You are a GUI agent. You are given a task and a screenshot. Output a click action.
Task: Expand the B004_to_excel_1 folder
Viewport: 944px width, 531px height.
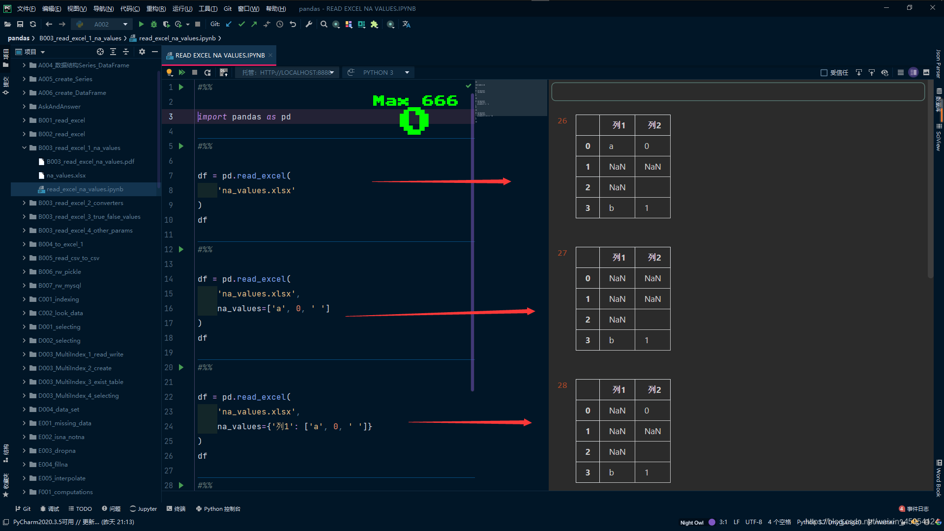point(24,244)
